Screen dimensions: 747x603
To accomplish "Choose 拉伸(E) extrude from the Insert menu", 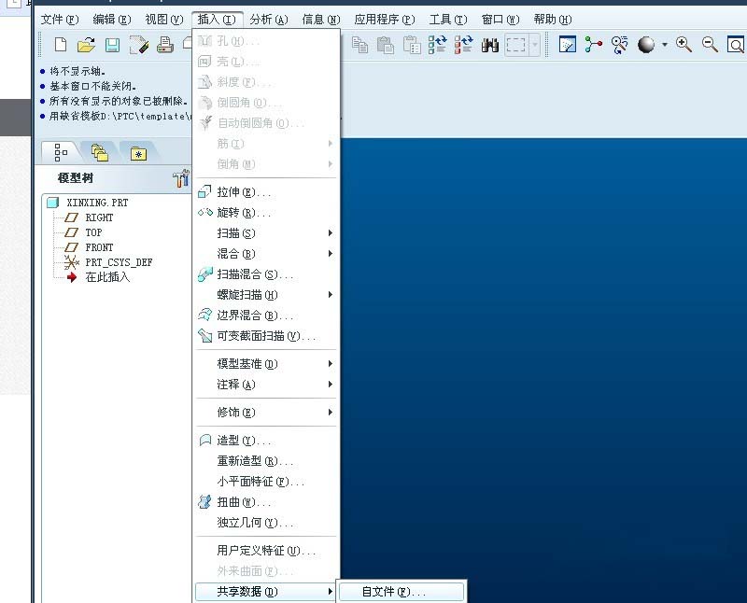I will 266,192.
